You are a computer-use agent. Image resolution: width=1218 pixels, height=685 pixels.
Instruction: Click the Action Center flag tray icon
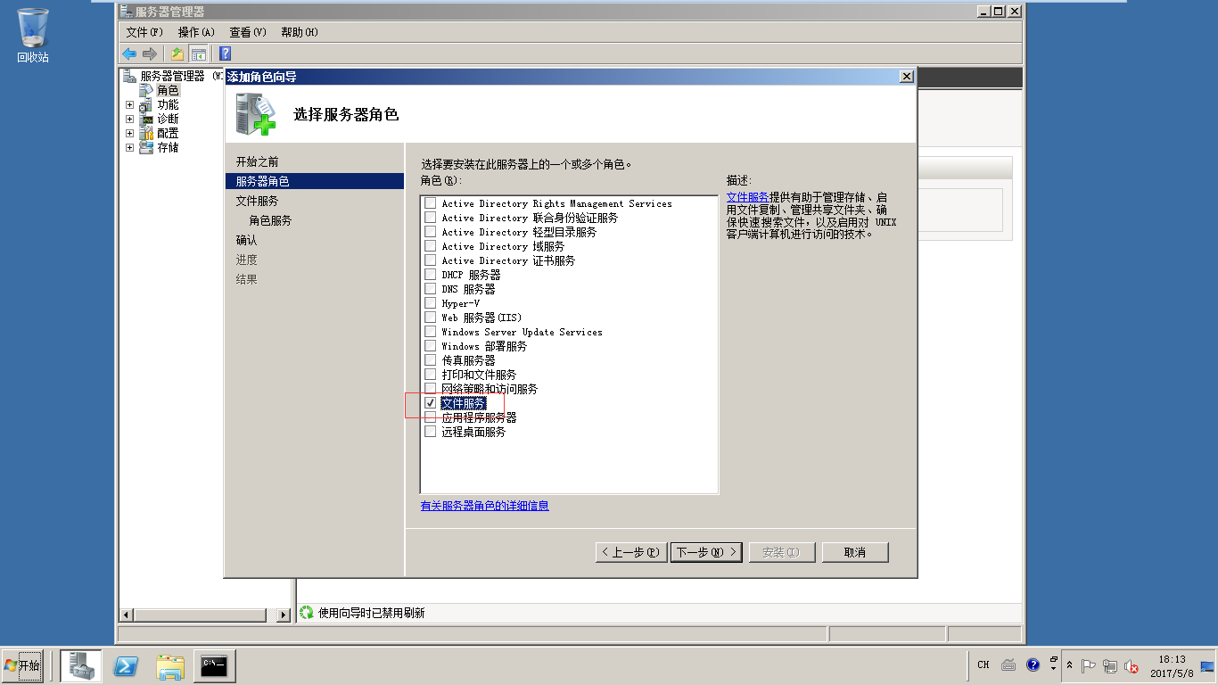[x=1088, y=665]
